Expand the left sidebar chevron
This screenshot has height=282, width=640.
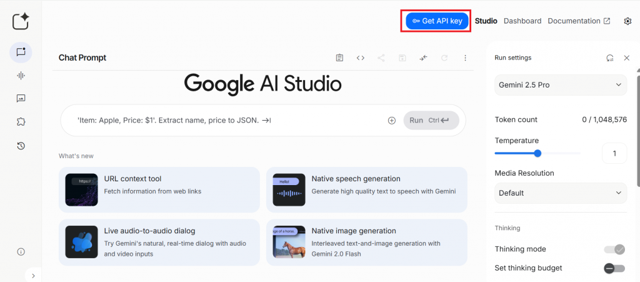click(33, 275)
